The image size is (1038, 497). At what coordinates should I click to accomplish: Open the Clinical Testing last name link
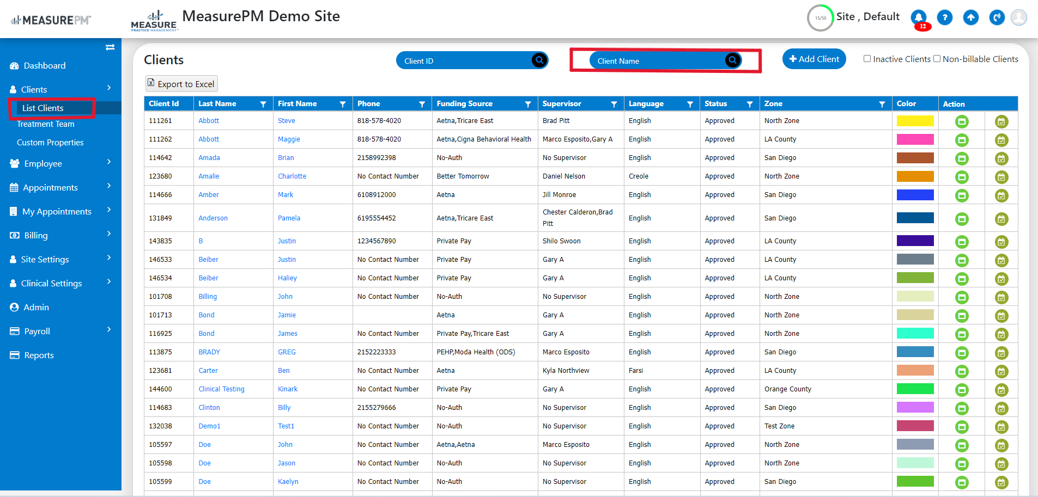coord(221,389)
